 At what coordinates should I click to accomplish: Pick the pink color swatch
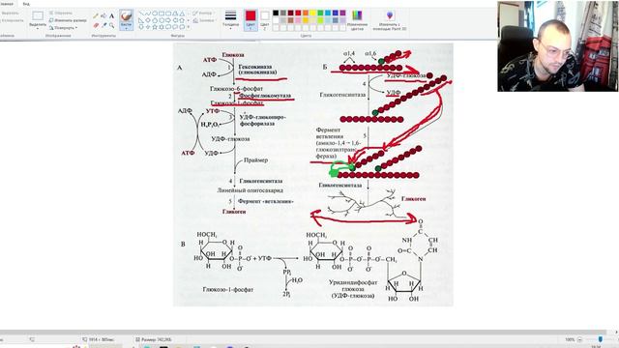click(x=298, y=20)
